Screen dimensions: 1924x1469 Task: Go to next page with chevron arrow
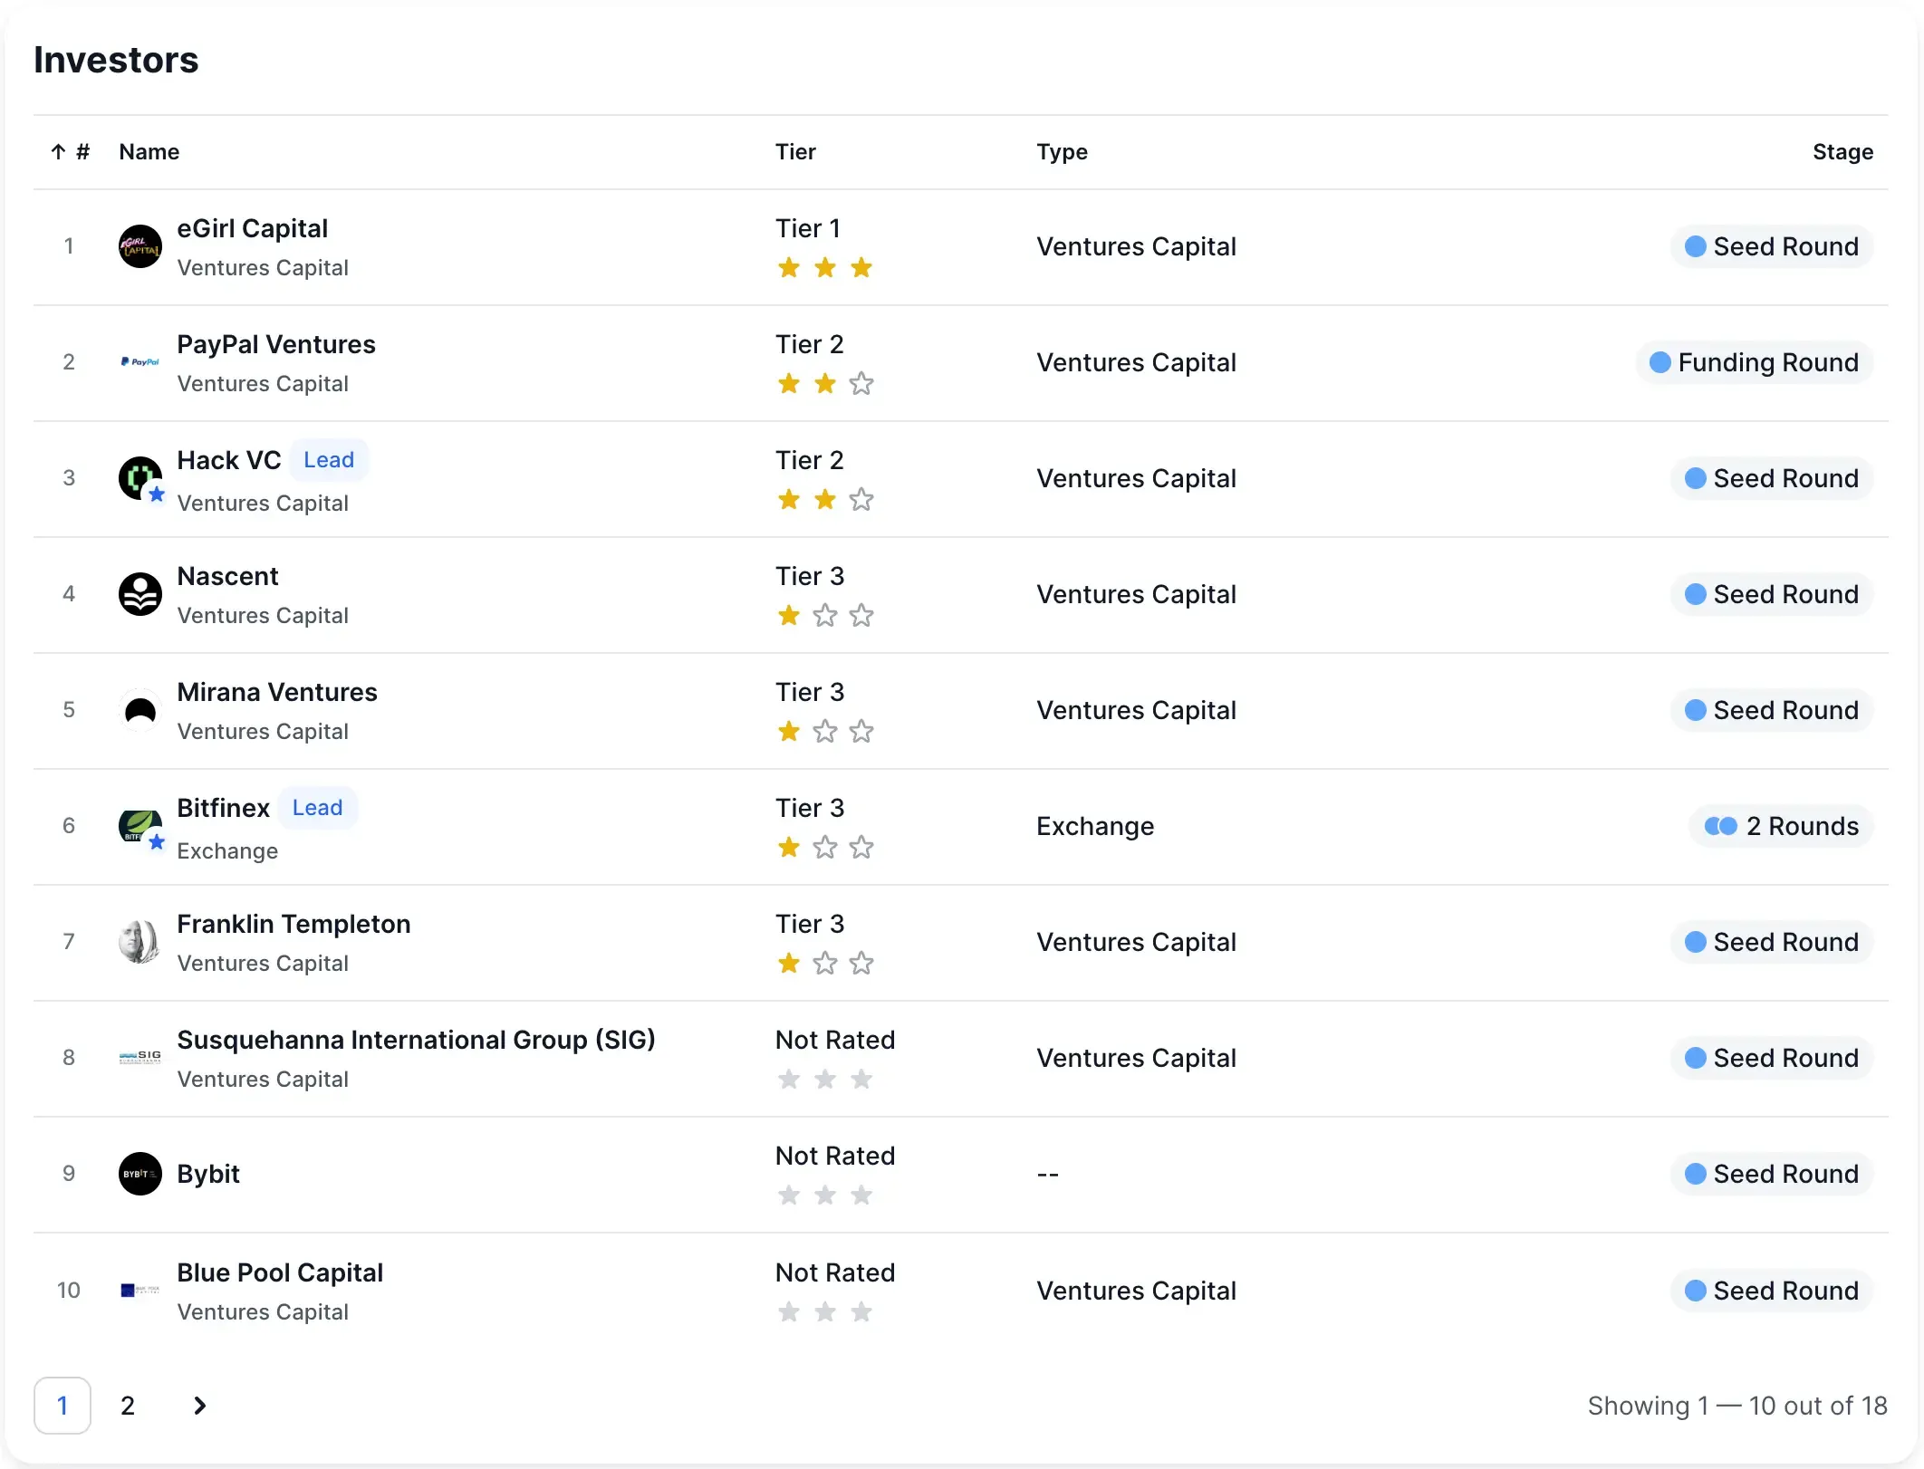[200, 1406]
